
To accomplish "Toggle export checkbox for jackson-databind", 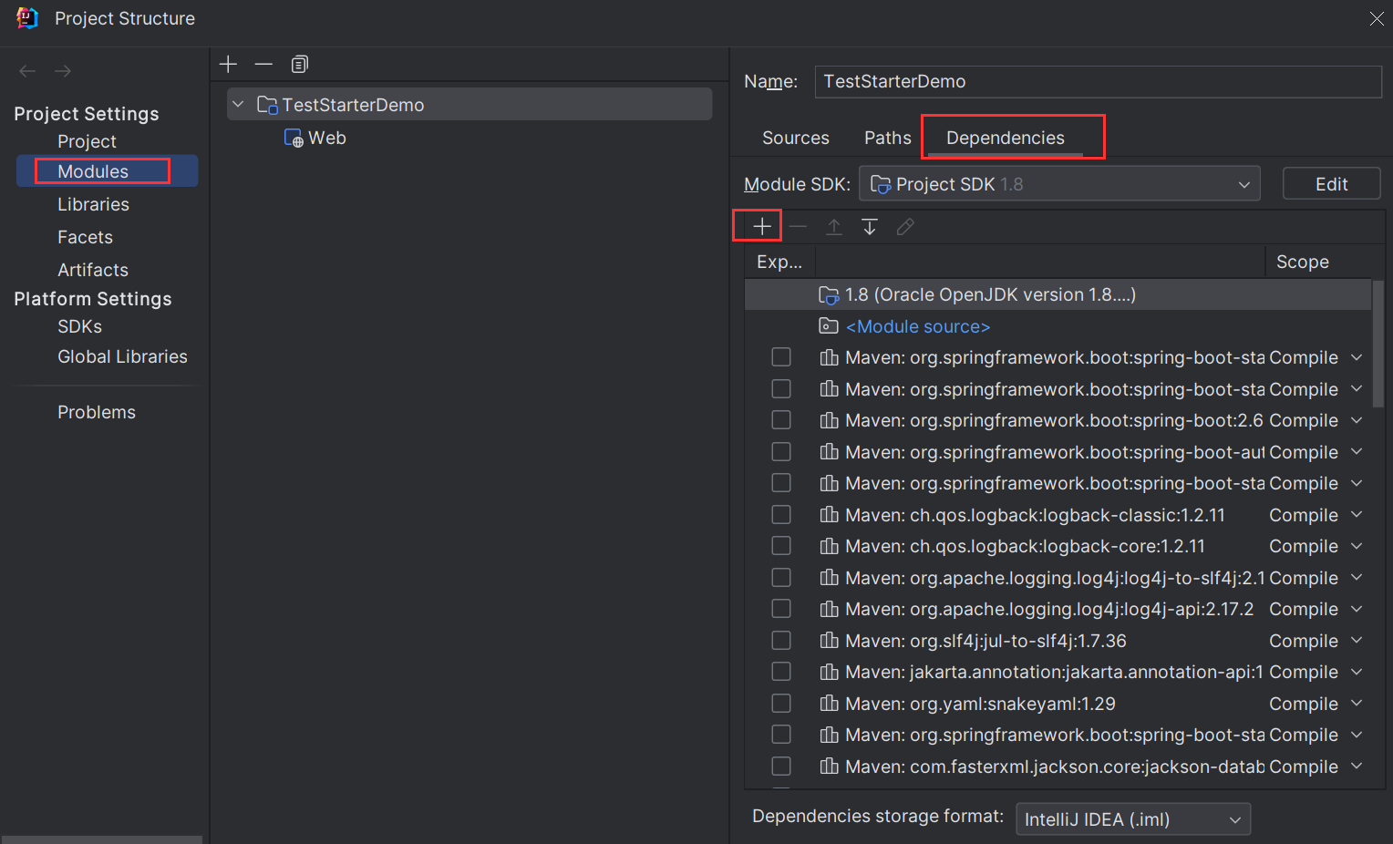I will point(781,767).
